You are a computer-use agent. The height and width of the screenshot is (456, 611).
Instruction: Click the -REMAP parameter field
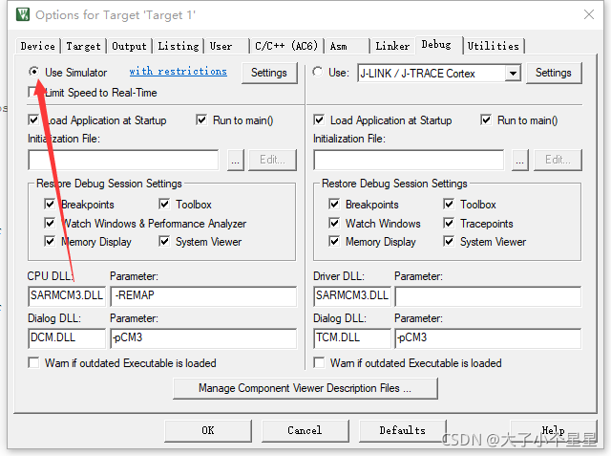pyautogui.click(x=203, y=295)
